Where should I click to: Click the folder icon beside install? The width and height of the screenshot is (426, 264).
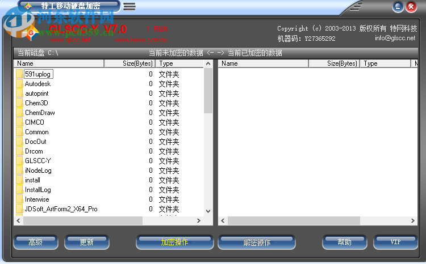coord(19,180)
